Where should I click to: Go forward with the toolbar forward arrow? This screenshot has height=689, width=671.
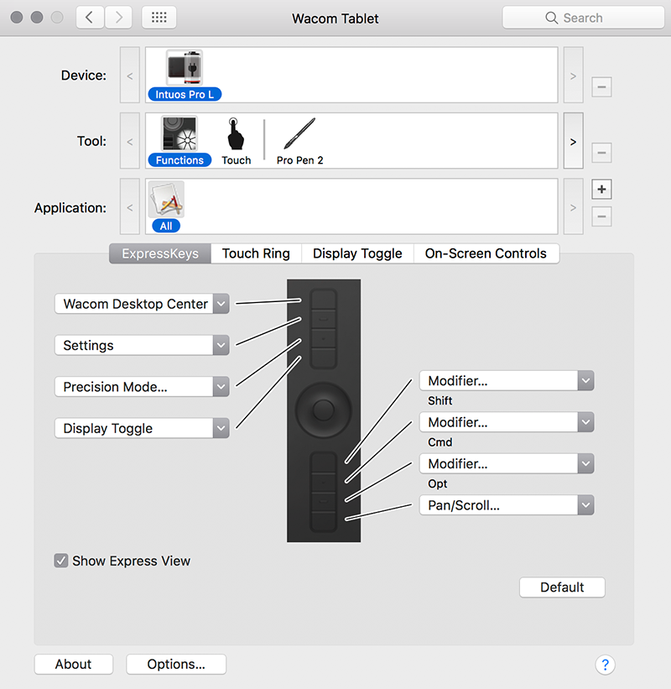coord(118,18)
